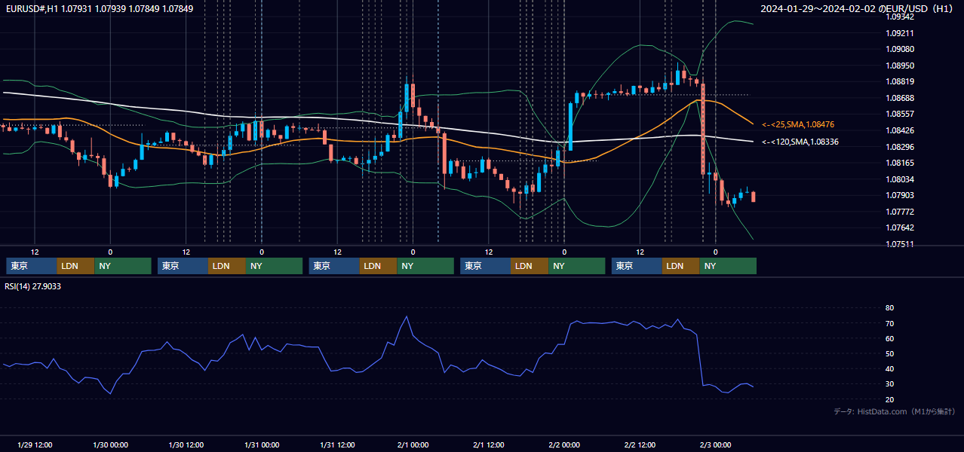Select the 120 SMA label reading 1.08336
Image resolution: width=964 pixels, height=452 pixels.
(x=800, y=142)
